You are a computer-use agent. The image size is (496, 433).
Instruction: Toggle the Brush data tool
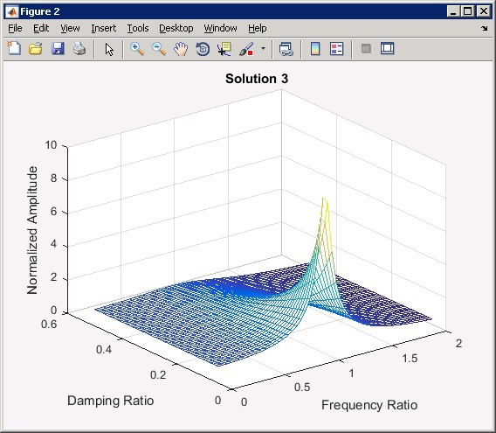[x=246, y=49]
